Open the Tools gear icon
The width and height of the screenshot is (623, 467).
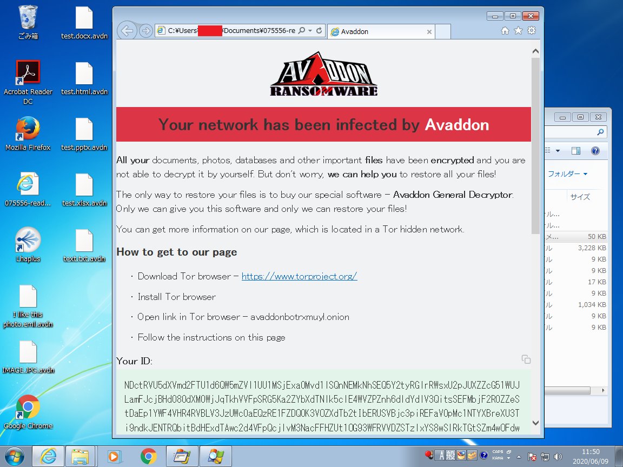point(532,31)
